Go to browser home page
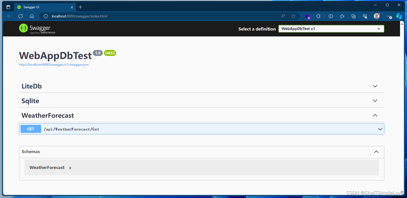 (32, 16)
